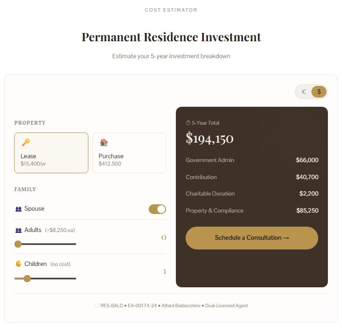Click the clock icon beside 5-Year Total
The image size is (342, 330).
(188, 123)
